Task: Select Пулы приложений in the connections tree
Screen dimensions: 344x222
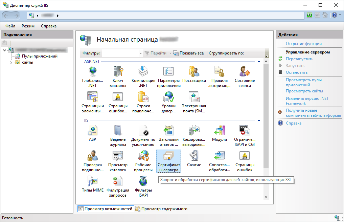Action: [x=40, y=56]
